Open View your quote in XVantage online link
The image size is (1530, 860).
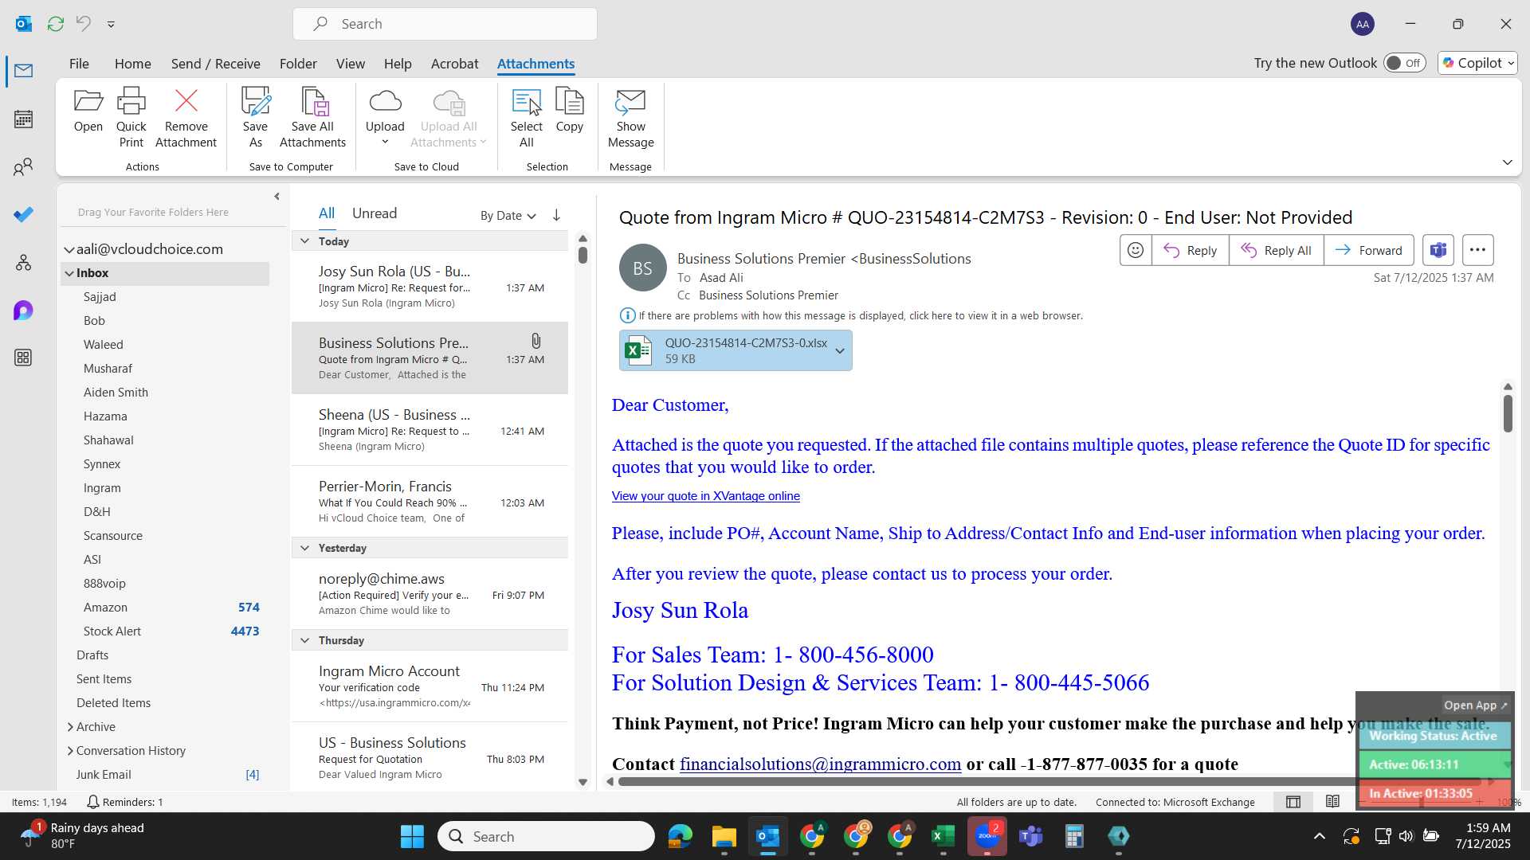click(705, 496)
